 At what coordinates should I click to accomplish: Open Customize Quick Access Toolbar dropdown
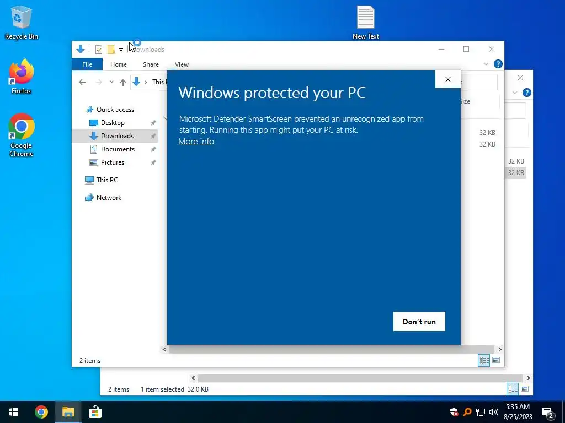[121, 50]
